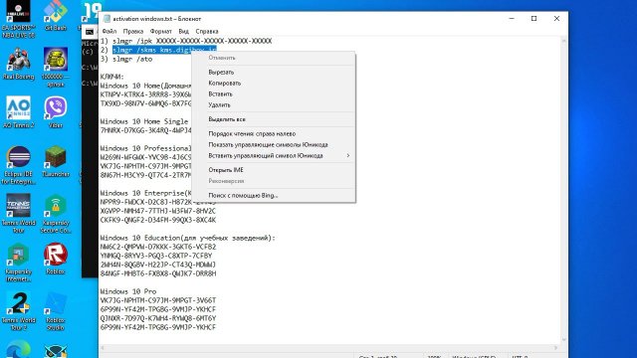This screenshot has height=358, width=637.
Task: Close the Notepad window
Action: click(556, 19)
